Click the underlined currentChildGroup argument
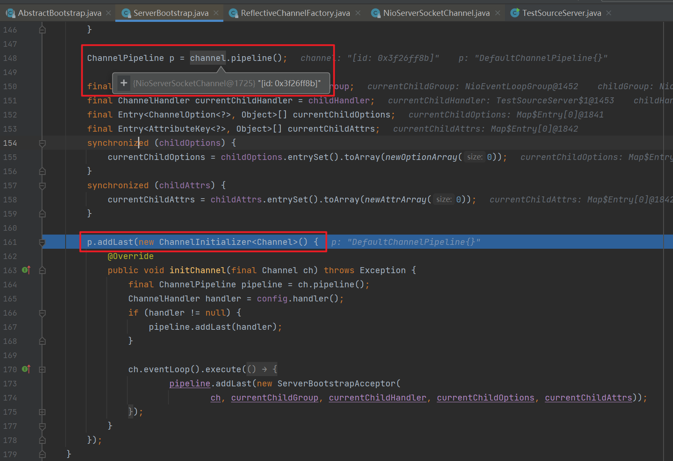Screen dimensions: 673x461 pyautogui.click(x=274, y=398)
